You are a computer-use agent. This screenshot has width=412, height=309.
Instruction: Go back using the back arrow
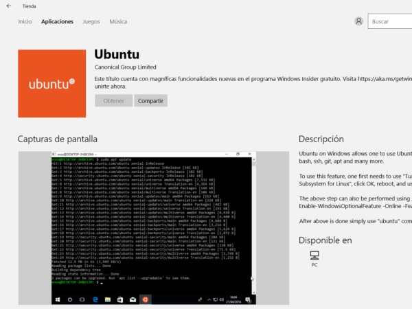pos(9,6)
